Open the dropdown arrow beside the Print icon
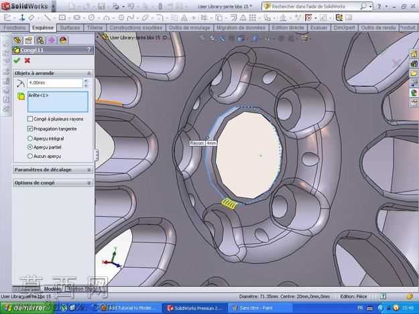This screenshot has height=314, width=419. pos(123,7)
